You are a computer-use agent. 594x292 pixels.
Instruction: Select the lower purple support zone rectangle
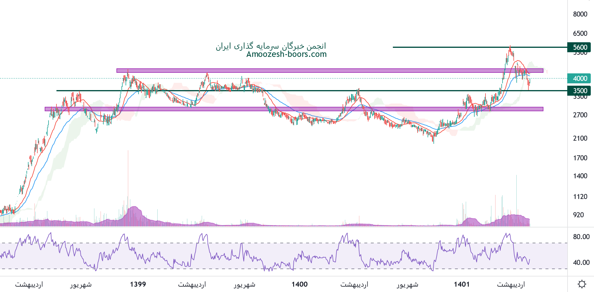coord(294,109)
